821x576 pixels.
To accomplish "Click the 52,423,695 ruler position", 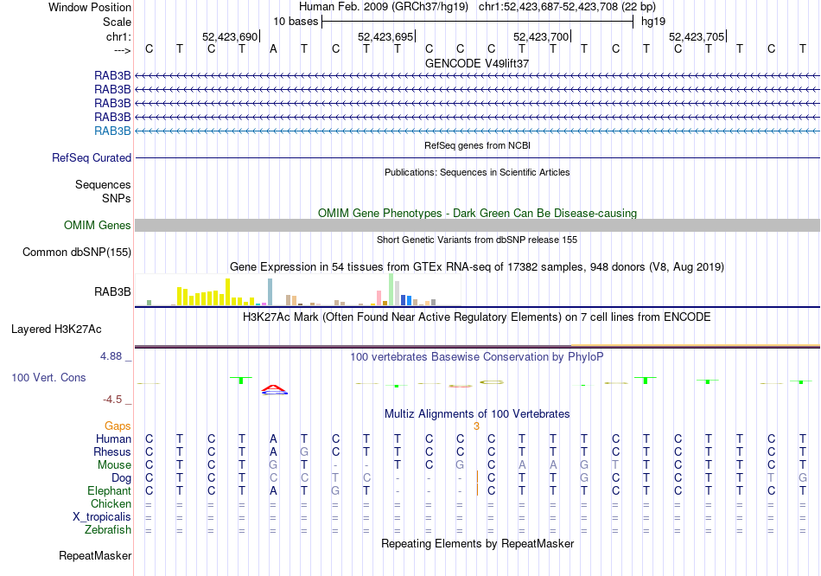I will (385, 36).
